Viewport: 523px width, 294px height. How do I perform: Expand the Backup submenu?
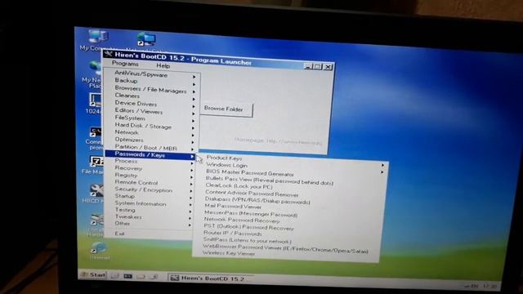pos(153,81)
